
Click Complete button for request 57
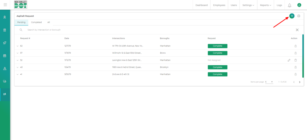pyautogui.click(x=217, y=53)
